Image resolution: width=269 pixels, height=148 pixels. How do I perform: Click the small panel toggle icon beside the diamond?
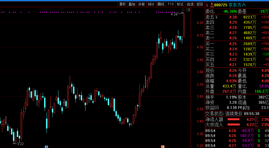(188, 10)
